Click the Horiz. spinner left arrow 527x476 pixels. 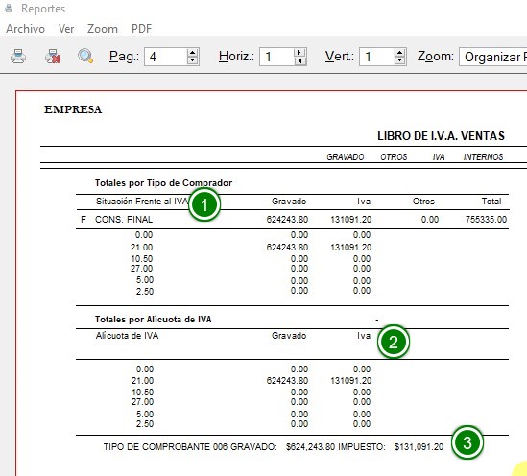[300, 60]
